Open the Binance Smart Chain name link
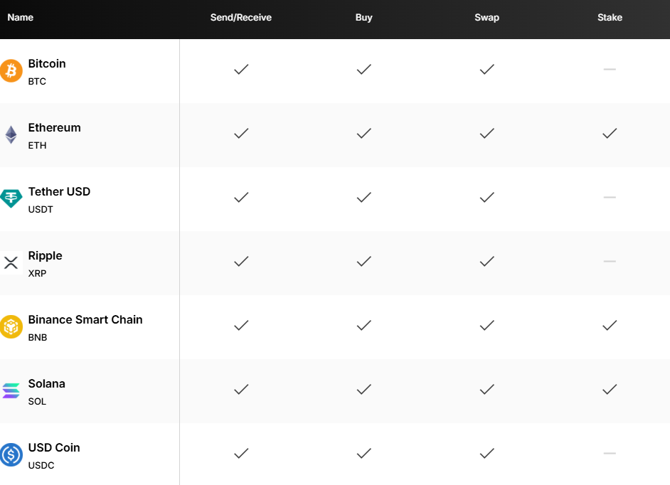670x485 pixels. (x=85, y=319)
